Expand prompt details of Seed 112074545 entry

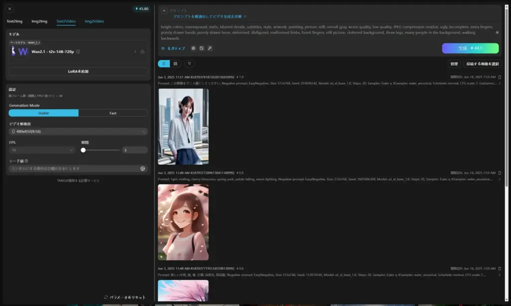point(500,275)
